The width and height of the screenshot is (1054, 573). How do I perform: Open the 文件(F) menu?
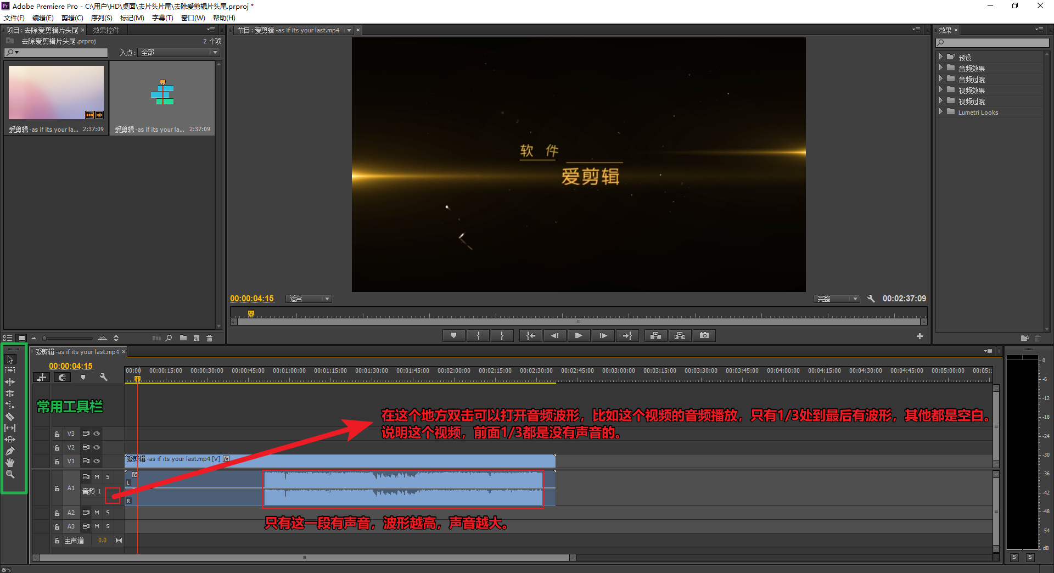coord(14,18)
